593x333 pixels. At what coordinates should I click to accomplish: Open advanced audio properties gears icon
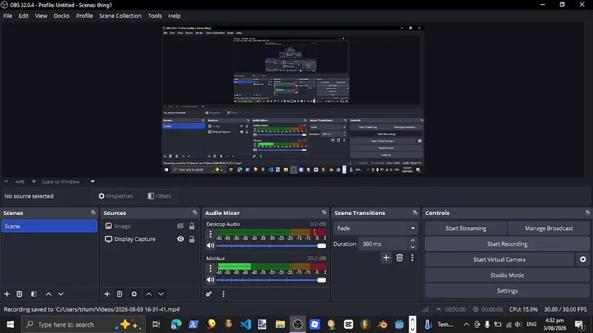point(209,294)
